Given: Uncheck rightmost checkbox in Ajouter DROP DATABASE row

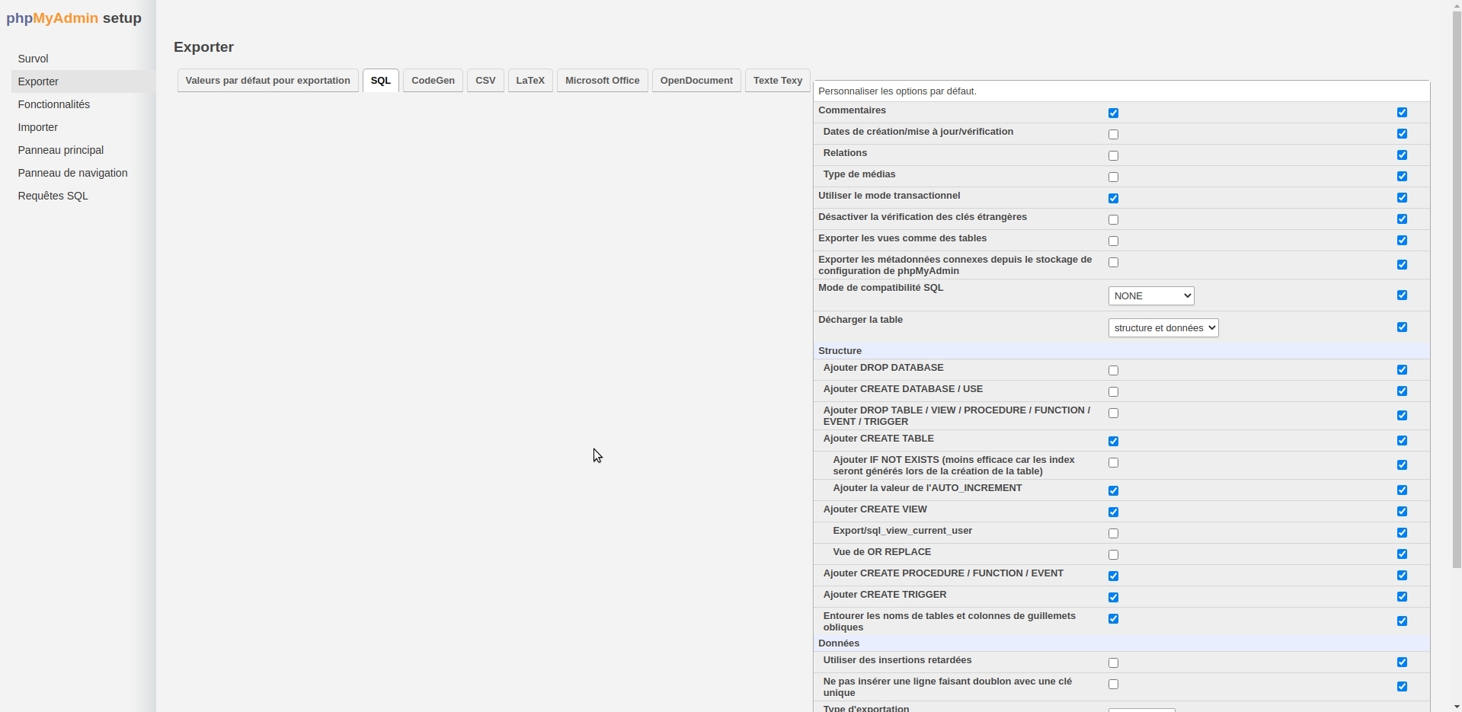Looking at the screenshot, I should 1402,370.
